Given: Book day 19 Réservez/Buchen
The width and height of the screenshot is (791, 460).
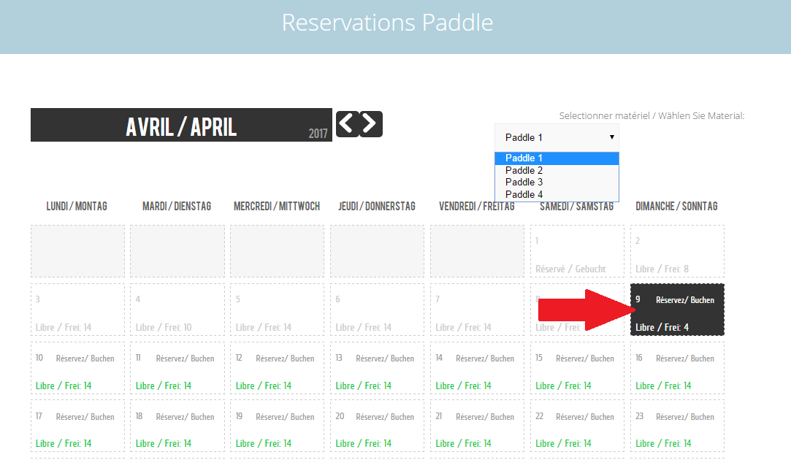Looking at the screenshot, I should [x=285, y=417].
